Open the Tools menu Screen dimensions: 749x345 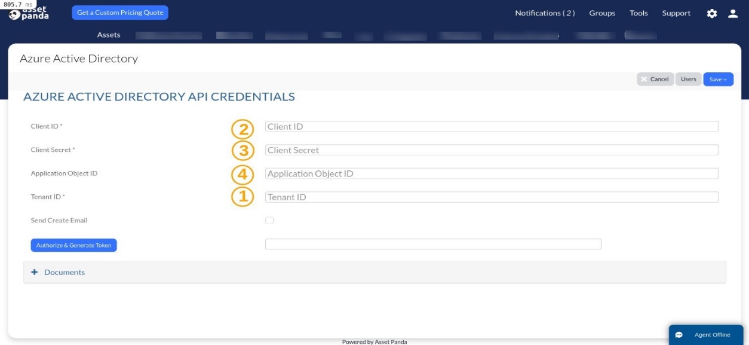(639, 13)
